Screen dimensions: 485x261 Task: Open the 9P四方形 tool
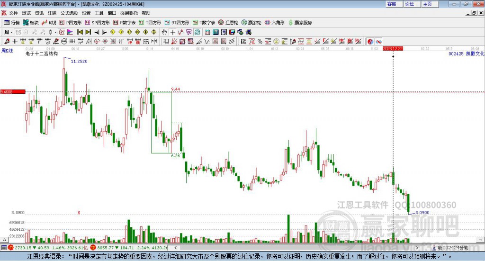pos(98,23)
